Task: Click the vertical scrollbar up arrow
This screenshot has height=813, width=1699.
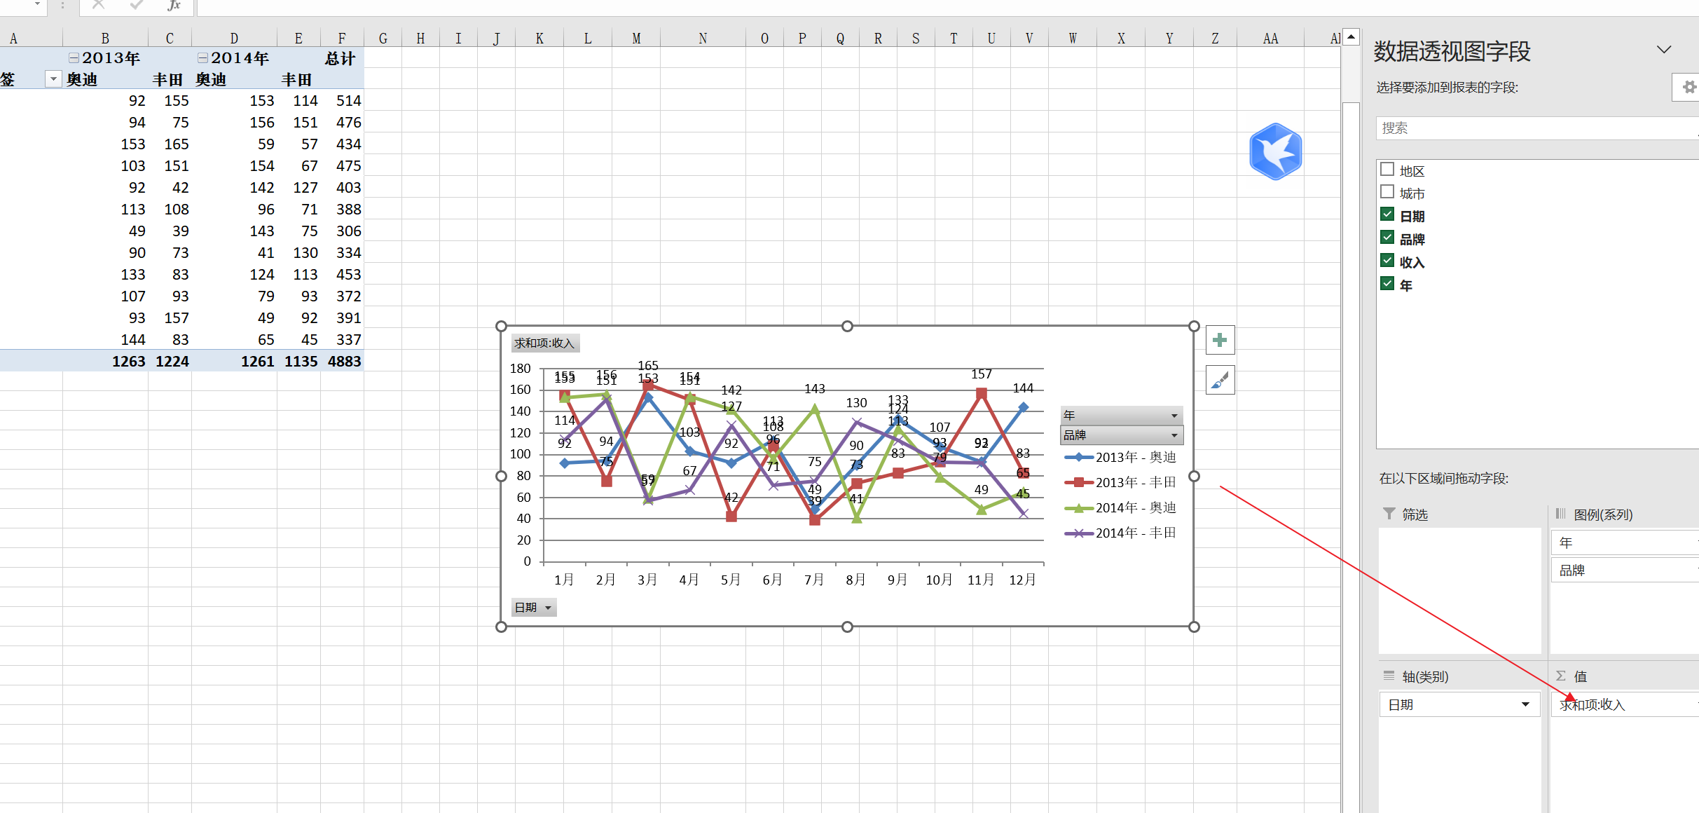Action: 1351,37
